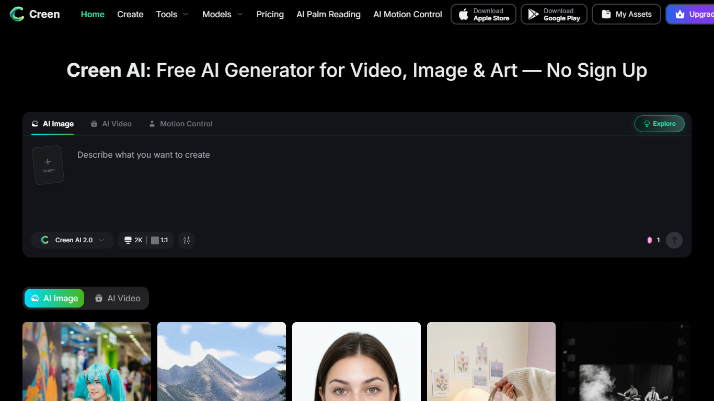Click the send arrow button
Viewport: 714px width, 401px height.
pos(674,240)
